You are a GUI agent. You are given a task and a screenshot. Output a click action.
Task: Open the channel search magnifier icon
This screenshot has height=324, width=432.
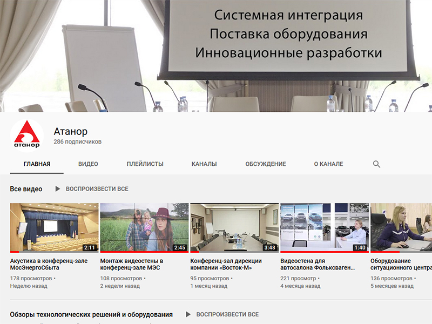tap(376, 164)
